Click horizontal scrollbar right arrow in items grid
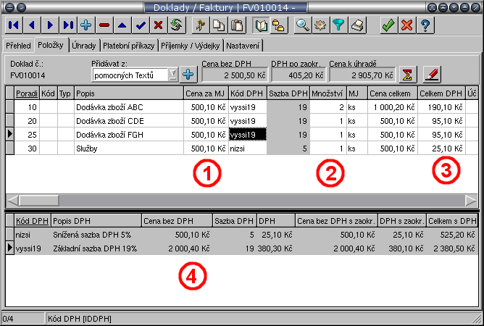 472,200
